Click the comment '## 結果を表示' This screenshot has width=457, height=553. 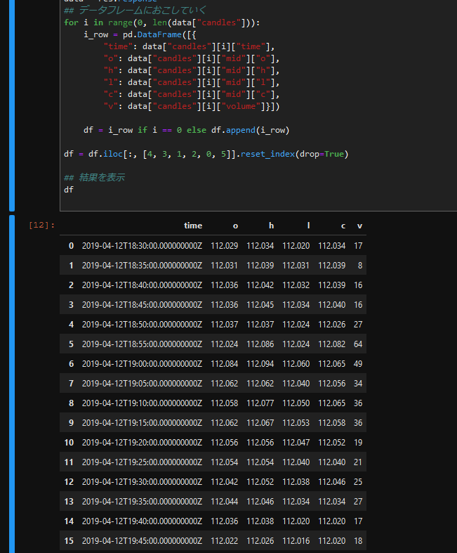(94, 177)
